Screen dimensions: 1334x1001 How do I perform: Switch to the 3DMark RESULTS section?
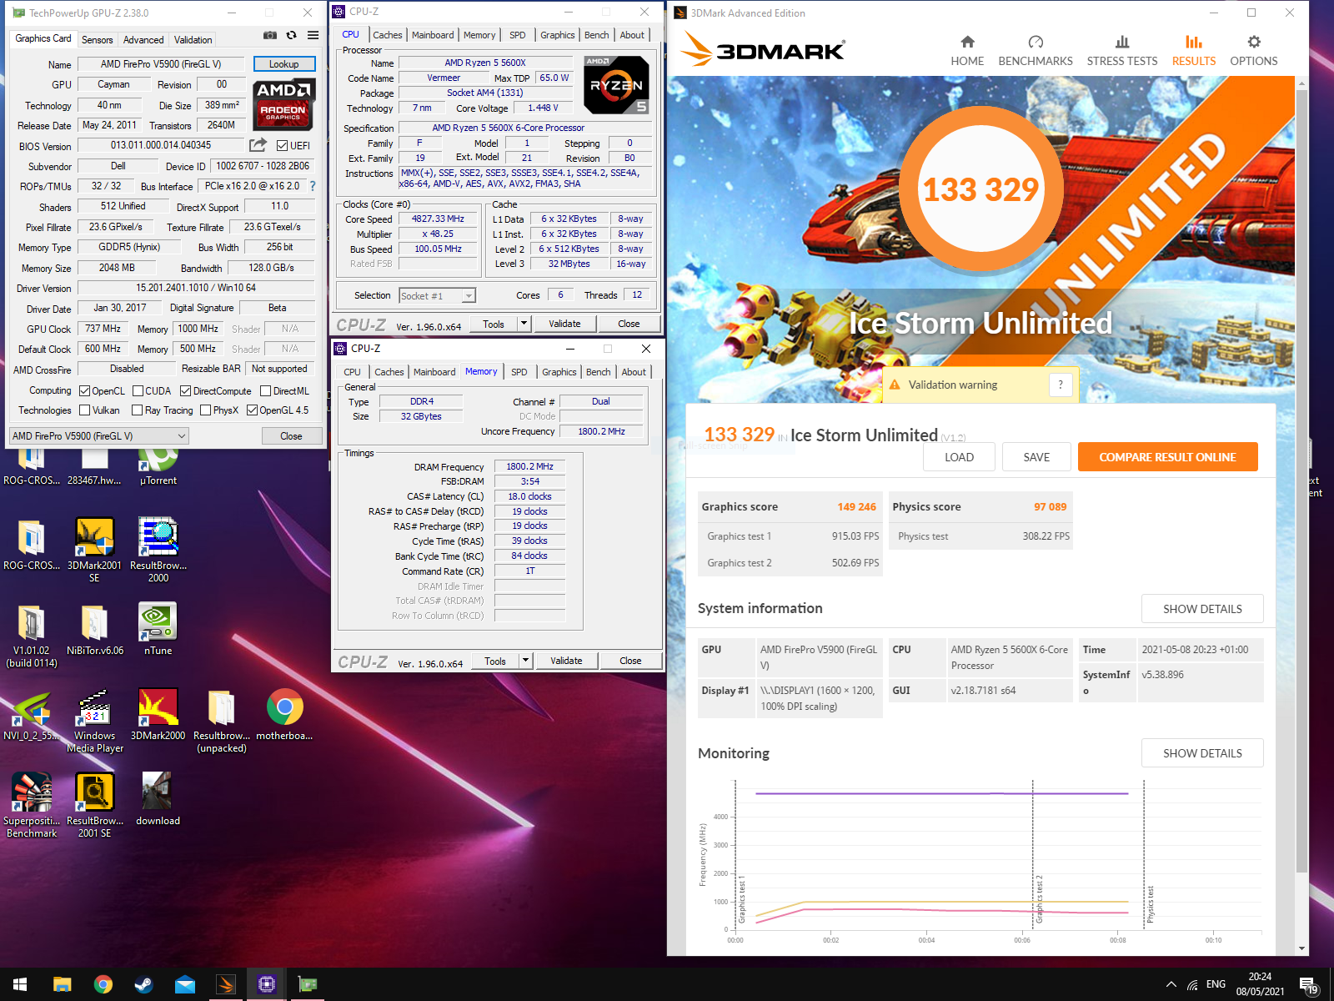pos(1194,51)
